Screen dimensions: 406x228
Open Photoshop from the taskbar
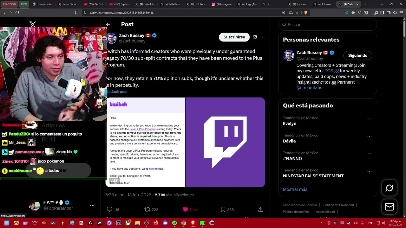pyautogui.click(x=119, y=223)
